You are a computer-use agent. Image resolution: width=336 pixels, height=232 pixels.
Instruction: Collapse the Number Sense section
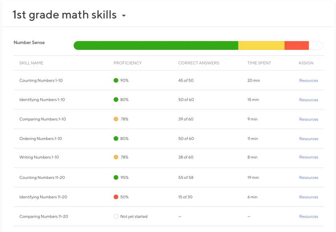(29, 42)
